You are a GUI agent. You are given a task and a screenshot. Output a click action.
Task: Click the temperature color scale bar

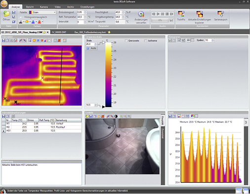(108, 75)
